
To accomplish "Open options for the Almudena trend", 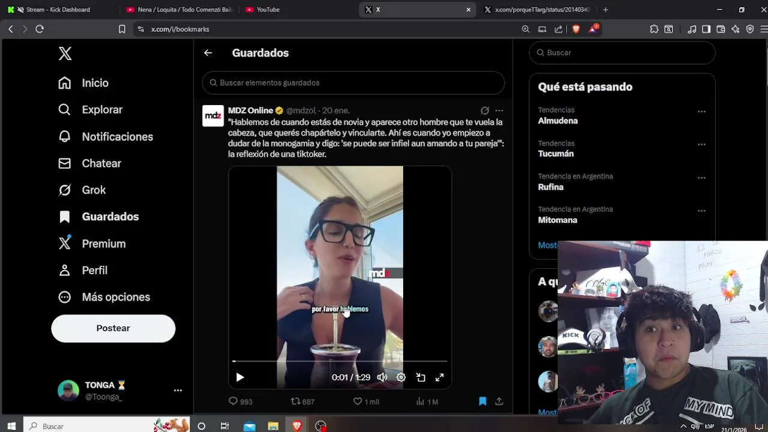I will [x=701, y=112].
